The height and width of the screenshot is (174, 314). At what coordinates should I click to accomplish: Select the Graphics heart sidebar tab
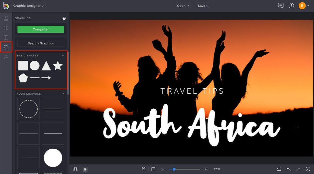point(6,47)
